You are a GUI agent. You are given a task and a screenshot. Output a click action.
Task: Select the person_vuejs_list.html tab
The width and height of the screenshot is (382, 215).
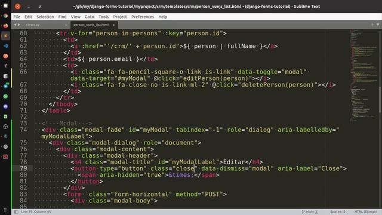coord(91,25)
